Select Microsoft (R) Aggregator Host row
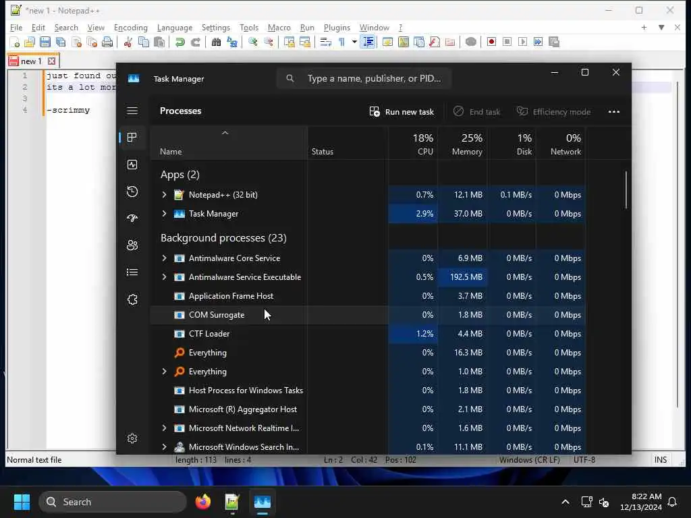Viewport: 691px width, 518px height. tap(368, 409)
